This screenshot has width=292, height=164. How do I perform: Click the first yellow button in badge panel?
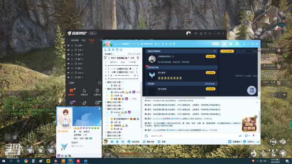click(x=211, y=56)
